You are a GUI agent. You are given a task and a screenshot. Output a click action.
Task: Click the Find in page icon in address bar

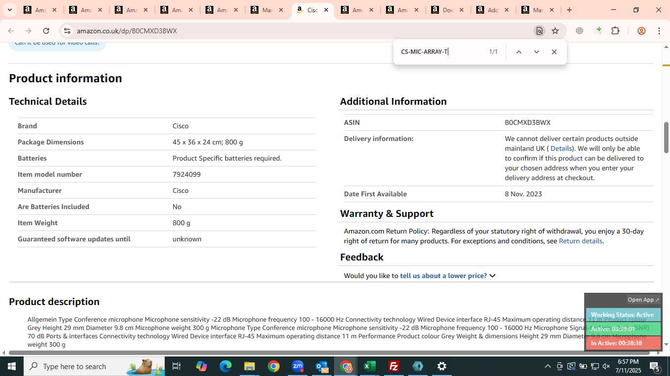539,31
